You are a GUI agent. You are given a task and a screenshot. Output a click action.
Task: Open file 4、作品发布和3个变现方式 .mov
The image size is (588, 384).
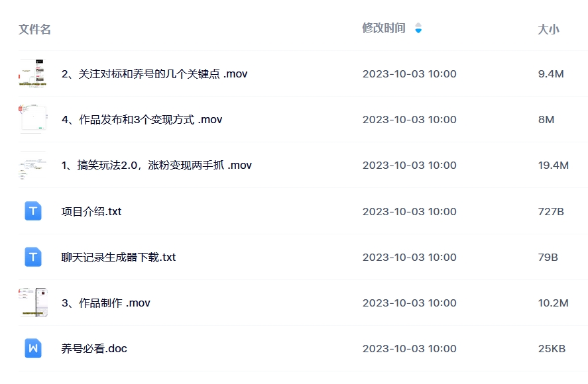click(x=141, y=120)
